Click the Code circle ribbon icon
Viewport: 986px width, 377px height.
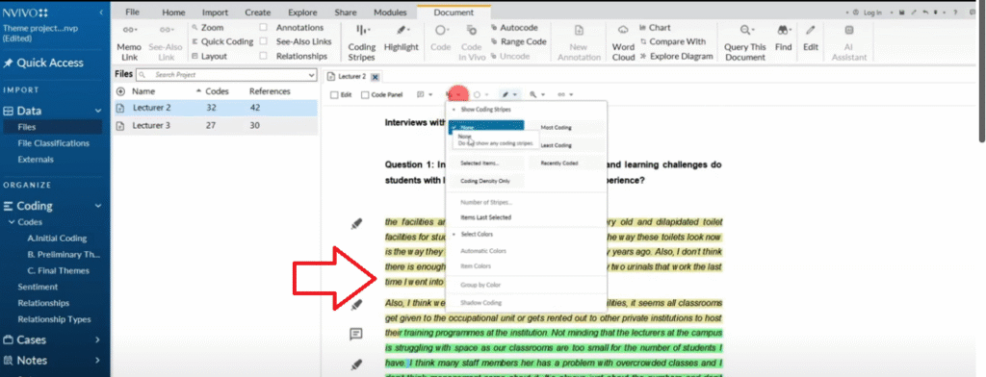(441, 30)
